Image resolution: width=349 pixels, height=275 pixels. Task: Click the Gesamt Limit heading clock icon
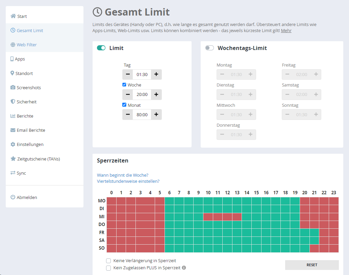(97, 12)
